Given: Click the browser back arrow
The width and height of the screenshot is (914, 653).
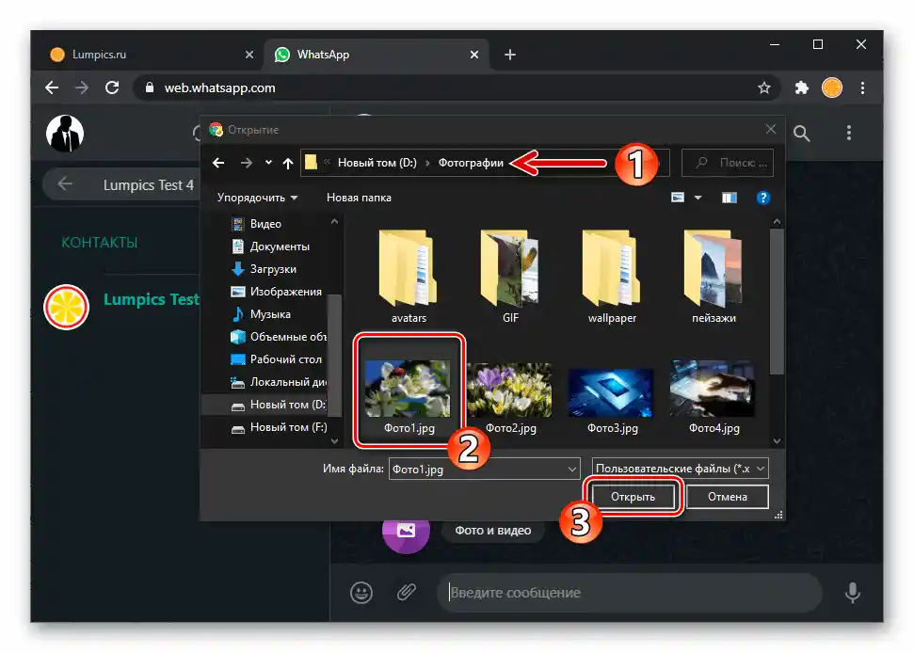Looking at the screenshot, I should tap(52, 88).
